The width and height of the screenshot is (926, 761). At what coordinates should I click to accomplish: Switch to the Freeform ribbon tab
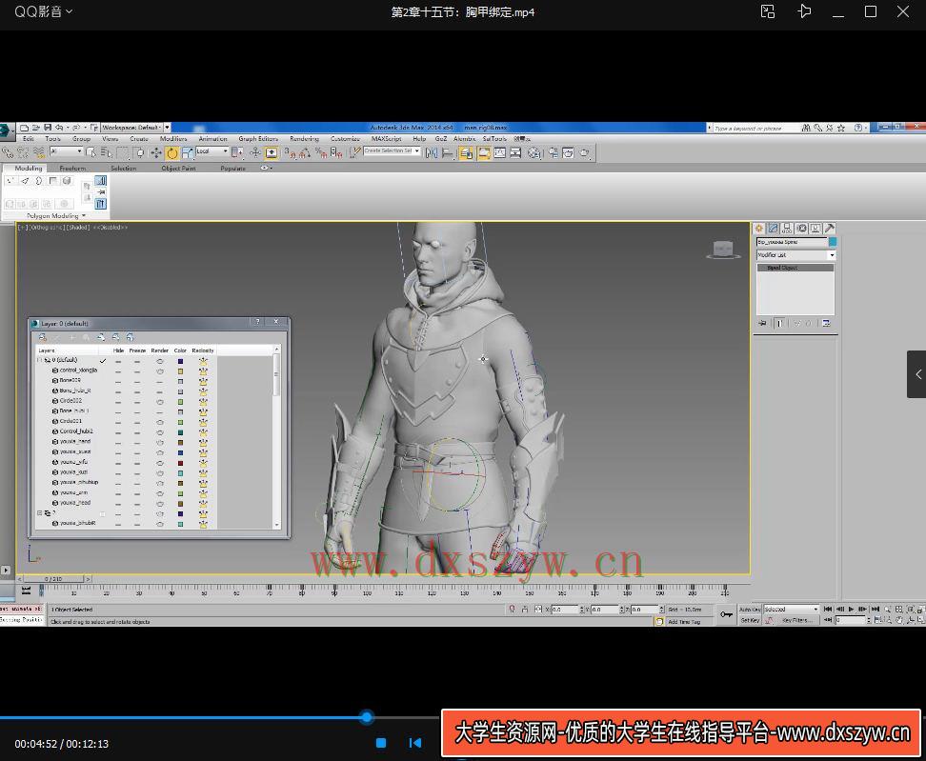point(72,169)
